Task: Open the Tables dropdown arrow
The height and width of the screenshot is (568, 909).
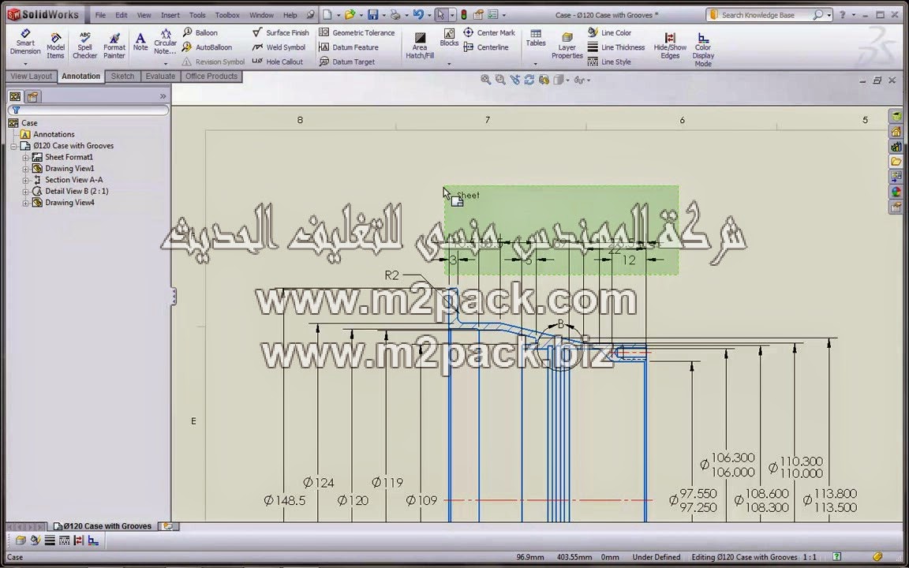Action: 535,63
